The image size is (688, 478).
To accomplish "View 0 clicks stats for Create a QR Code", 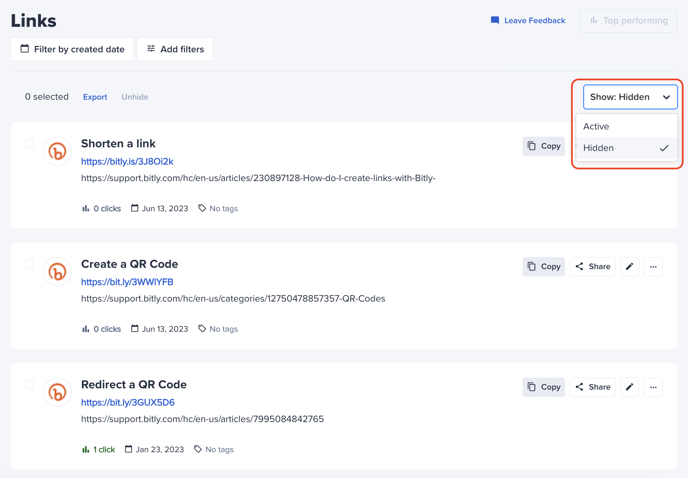I will coord(102,329).
